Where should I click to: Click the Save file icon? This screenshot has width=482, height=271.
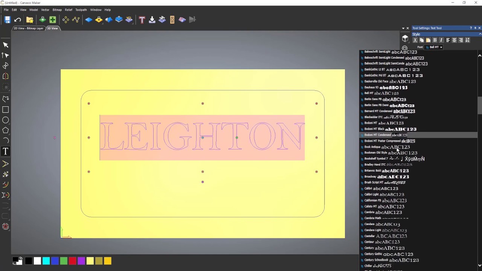[x=7, y=20]
